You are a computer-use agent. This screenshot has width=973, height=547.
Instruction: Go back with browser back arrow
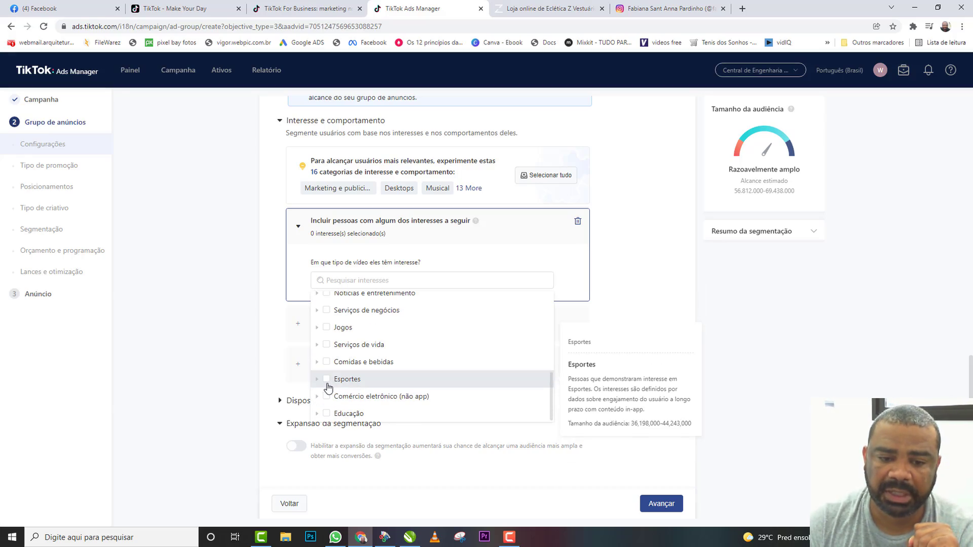[x=11, y=26]
